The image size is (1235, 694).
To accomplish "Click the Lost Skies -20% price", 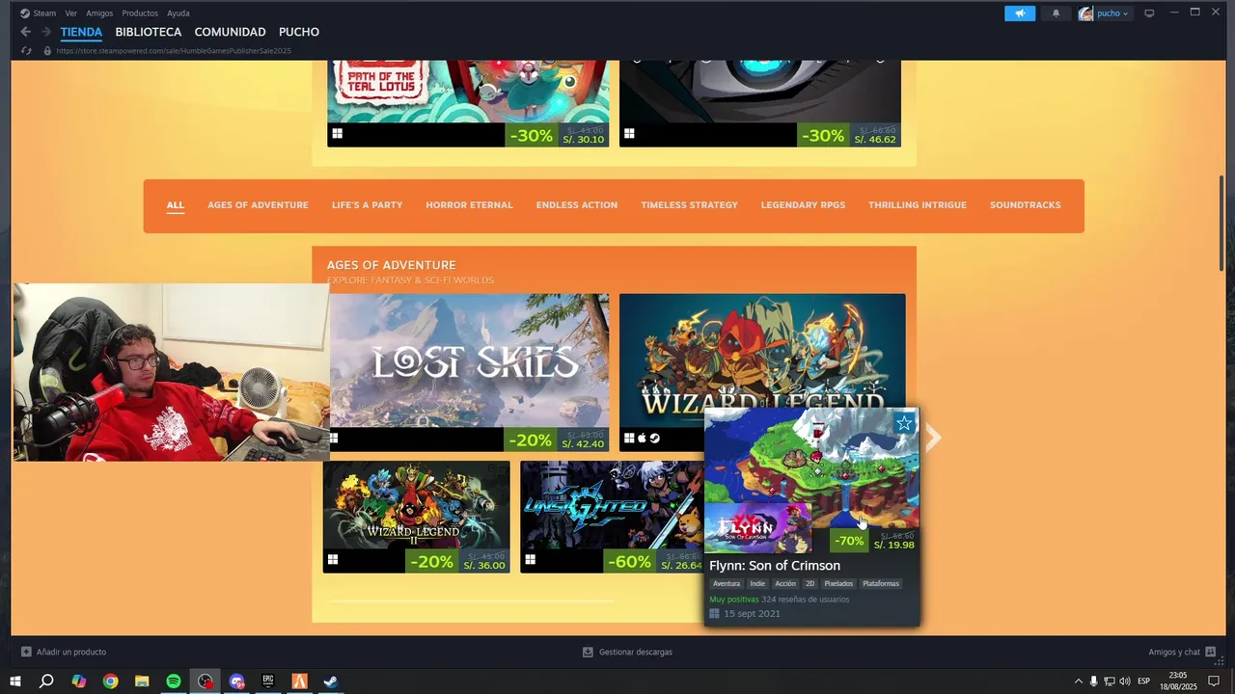I will 557,440.
